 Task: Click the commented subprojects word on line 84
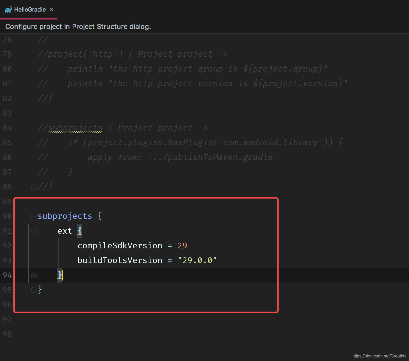tap(75, 128)
